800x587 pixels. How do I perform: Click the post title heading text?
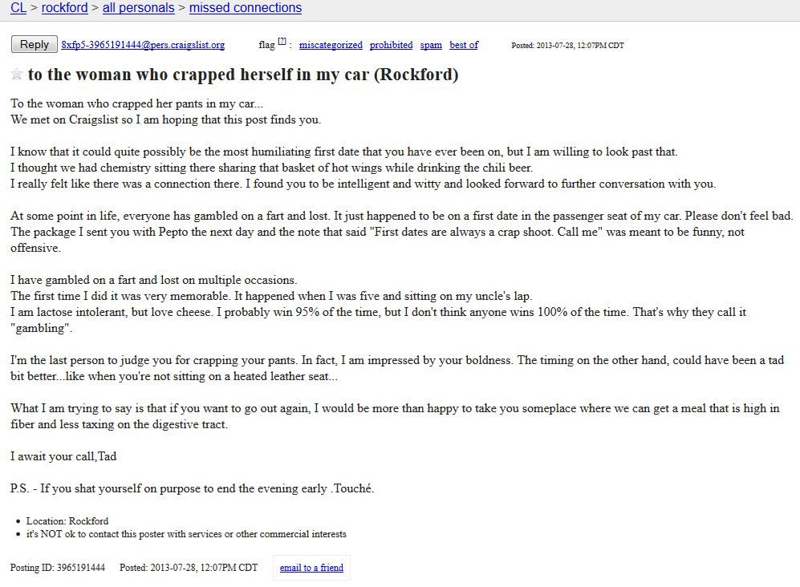click(x=243, y=75)
